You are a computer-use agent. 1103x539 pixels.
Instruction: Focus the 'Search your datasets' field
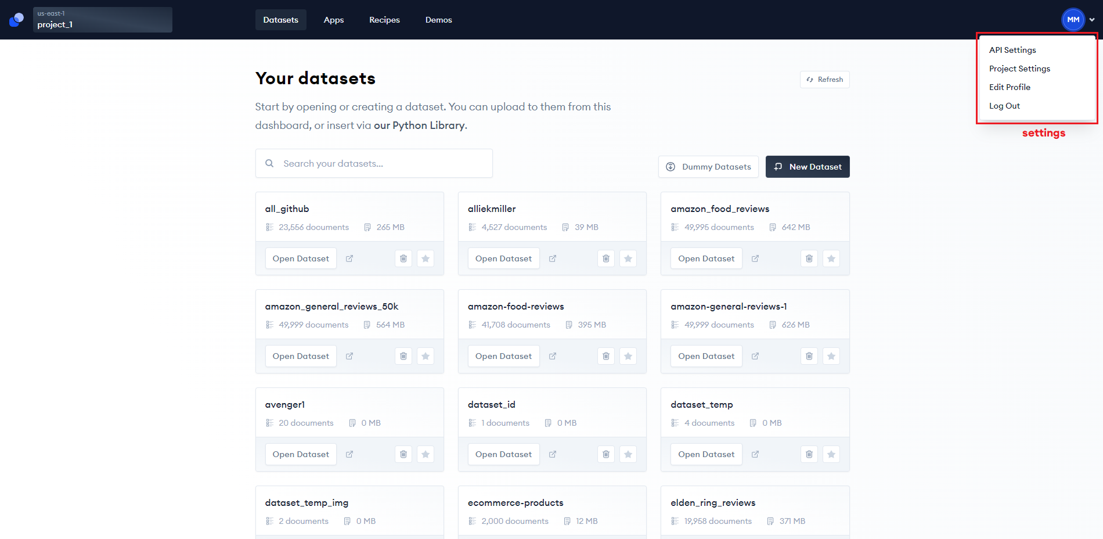click(x=374, y=163)
